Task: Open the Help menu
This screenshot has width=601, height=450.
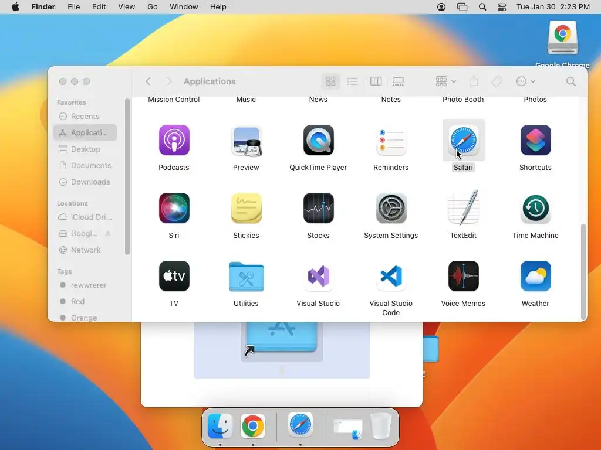Action: pyautogui.click(x=218, y=7)
